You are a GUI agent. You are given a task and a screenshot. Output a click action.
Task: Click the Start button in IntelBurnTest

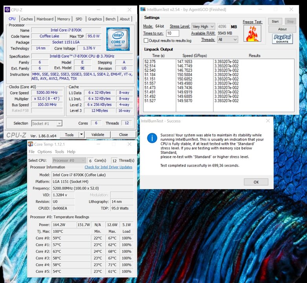(275, 21)
